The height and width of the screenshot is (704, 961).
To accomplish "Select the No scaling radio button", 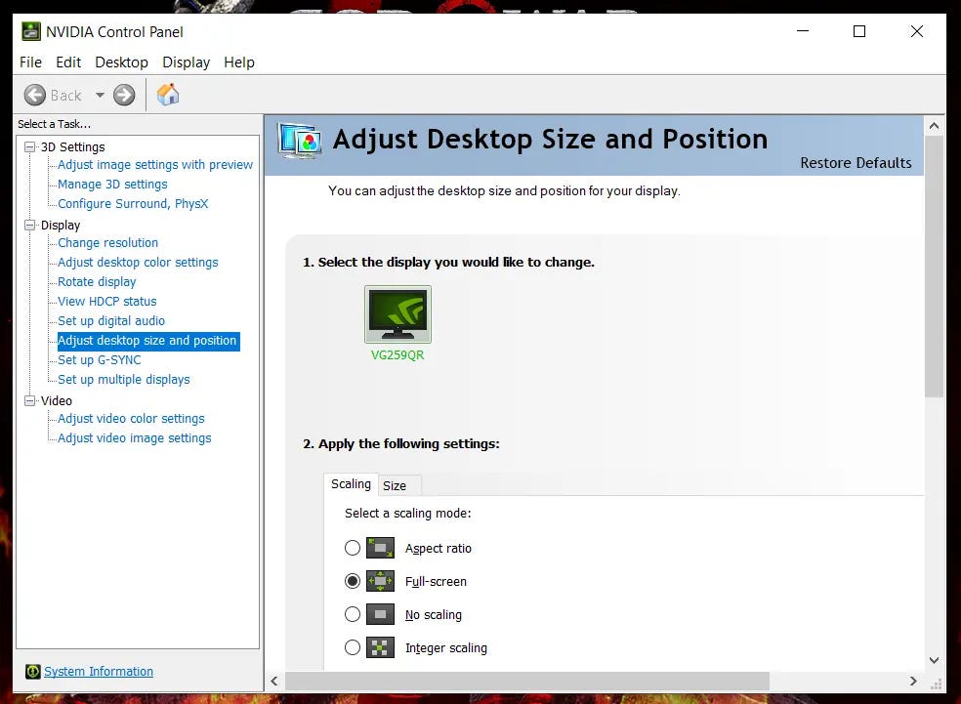I will (x=353, y=614).
